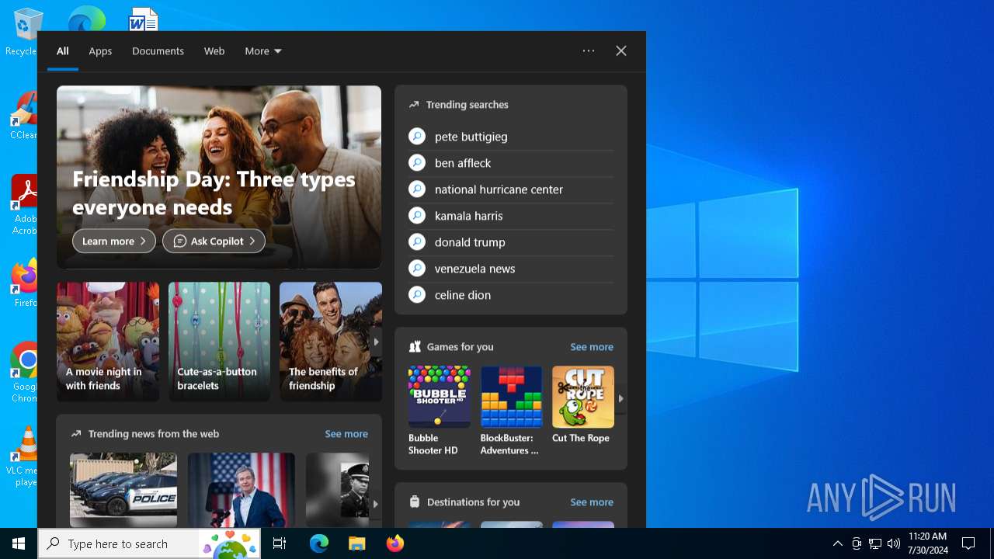Open Friendship Day headline

click(x=214, y=193)
